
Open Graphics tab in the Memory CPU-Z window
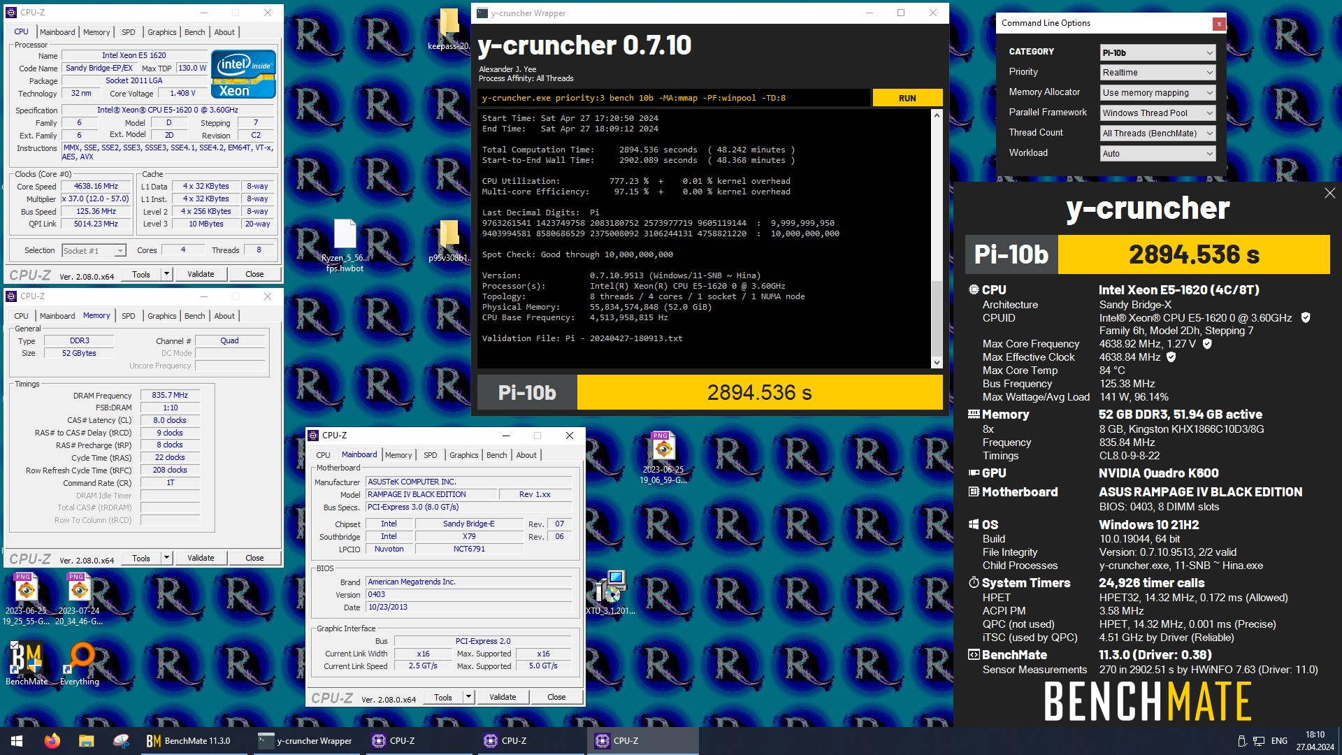(x=161, y=316)
